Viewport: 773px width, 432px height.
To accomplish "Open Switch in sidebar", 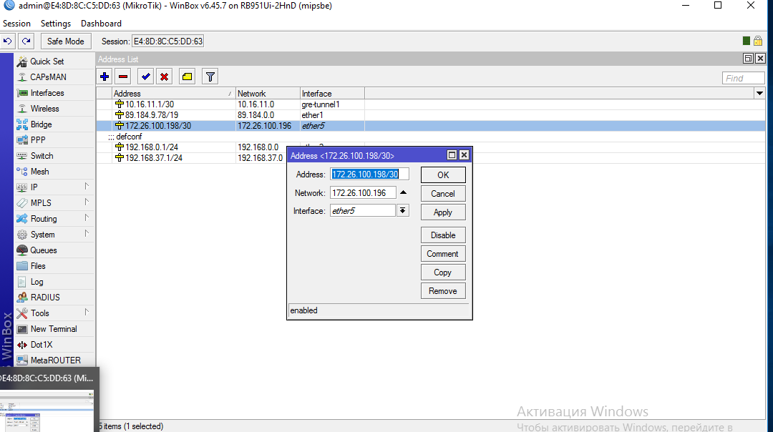I will tap(42, 156).
